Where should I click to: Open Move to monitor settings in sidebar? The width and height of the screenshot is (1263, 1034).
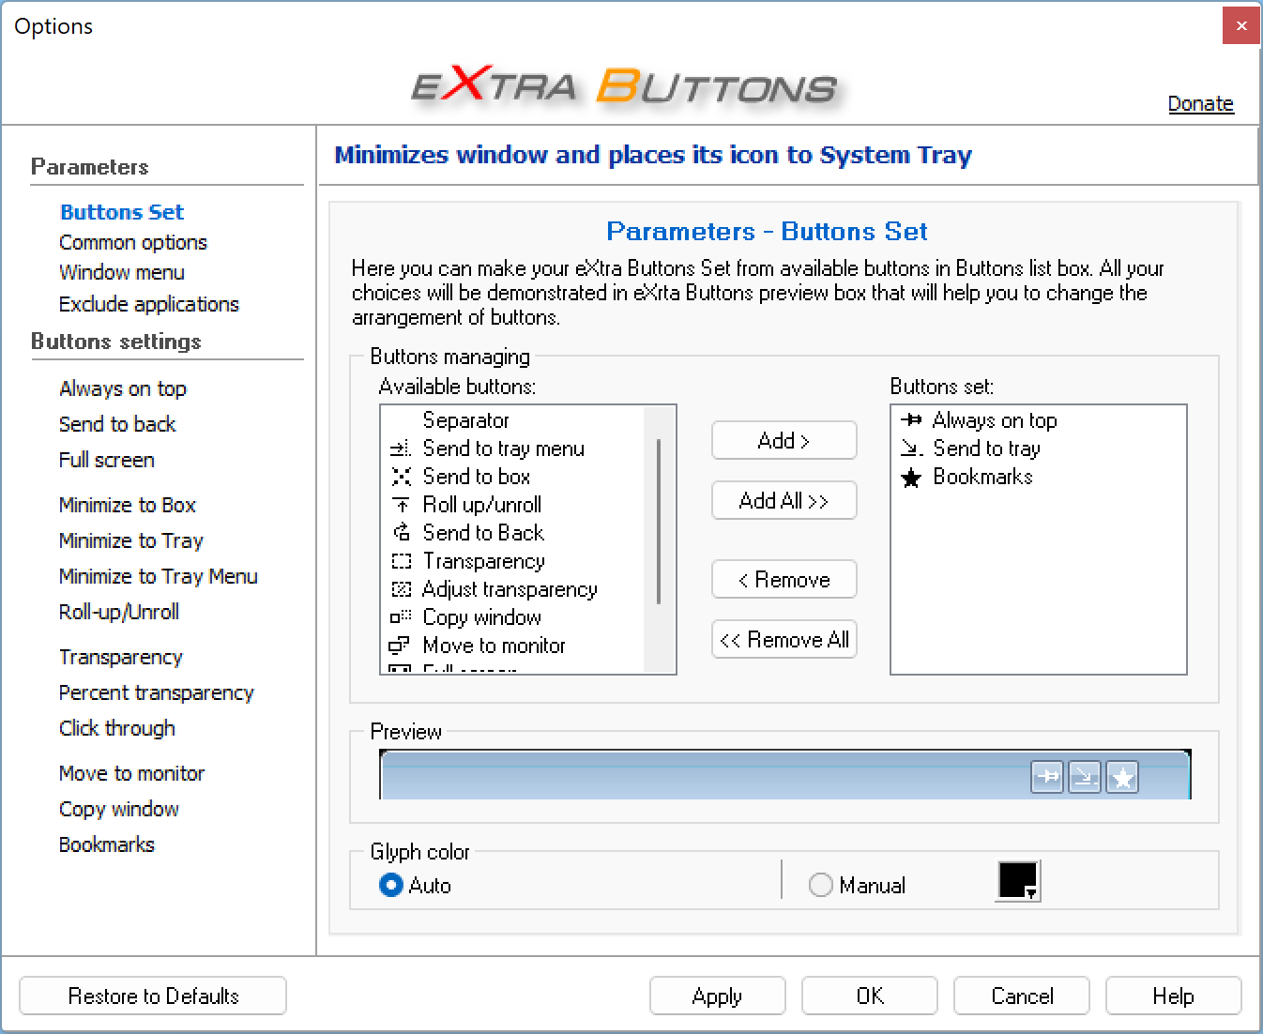132,773
